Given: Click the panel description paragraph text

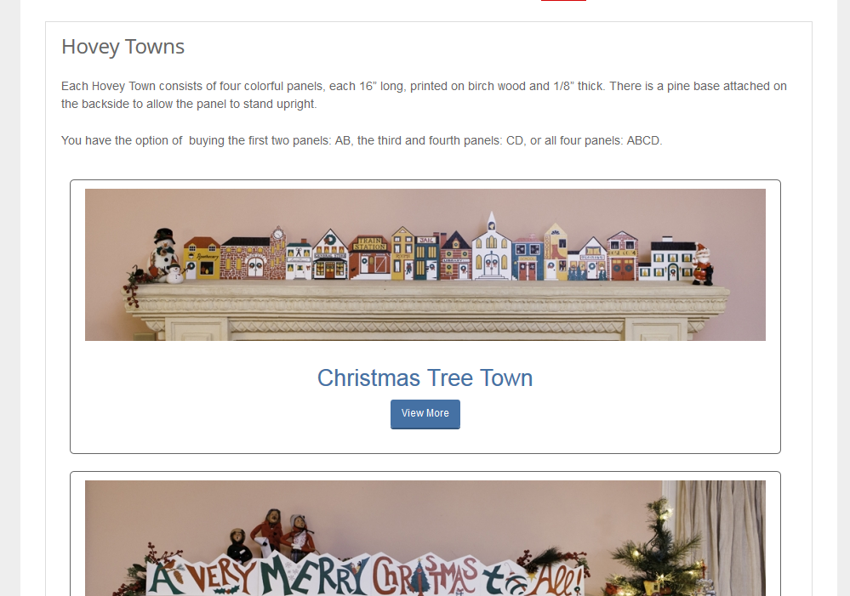Looking at the screenshot, I should tap(424, 95).
